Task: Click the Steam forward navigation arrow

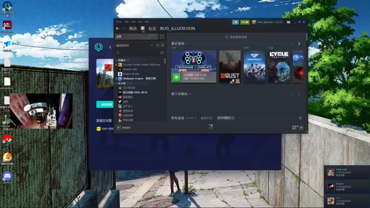Action: click(x=123, y=28)
